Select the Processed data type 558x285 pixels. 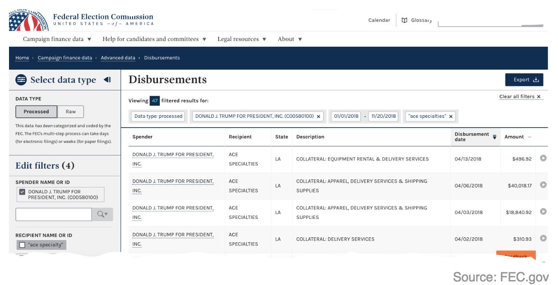coord(36,111)
